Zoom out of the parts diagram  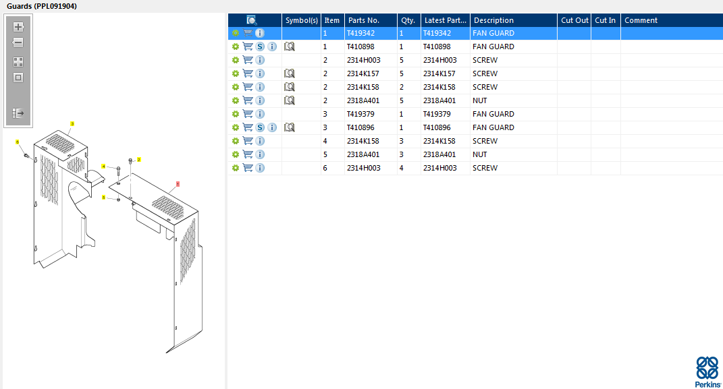point(18,42)
